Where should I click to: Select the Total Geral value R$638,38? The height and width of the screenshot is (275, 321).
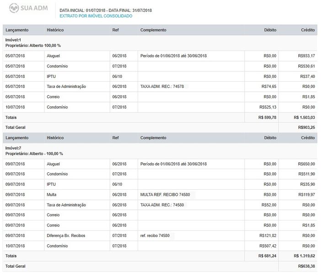[x=306, y=266]
